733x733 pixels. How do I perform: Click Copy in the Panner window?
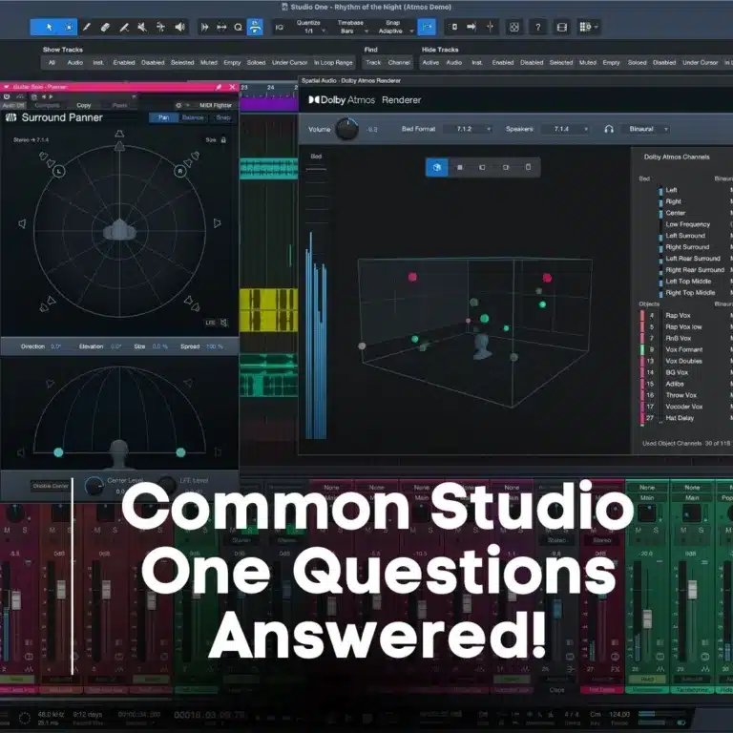(x=84, y=105)
